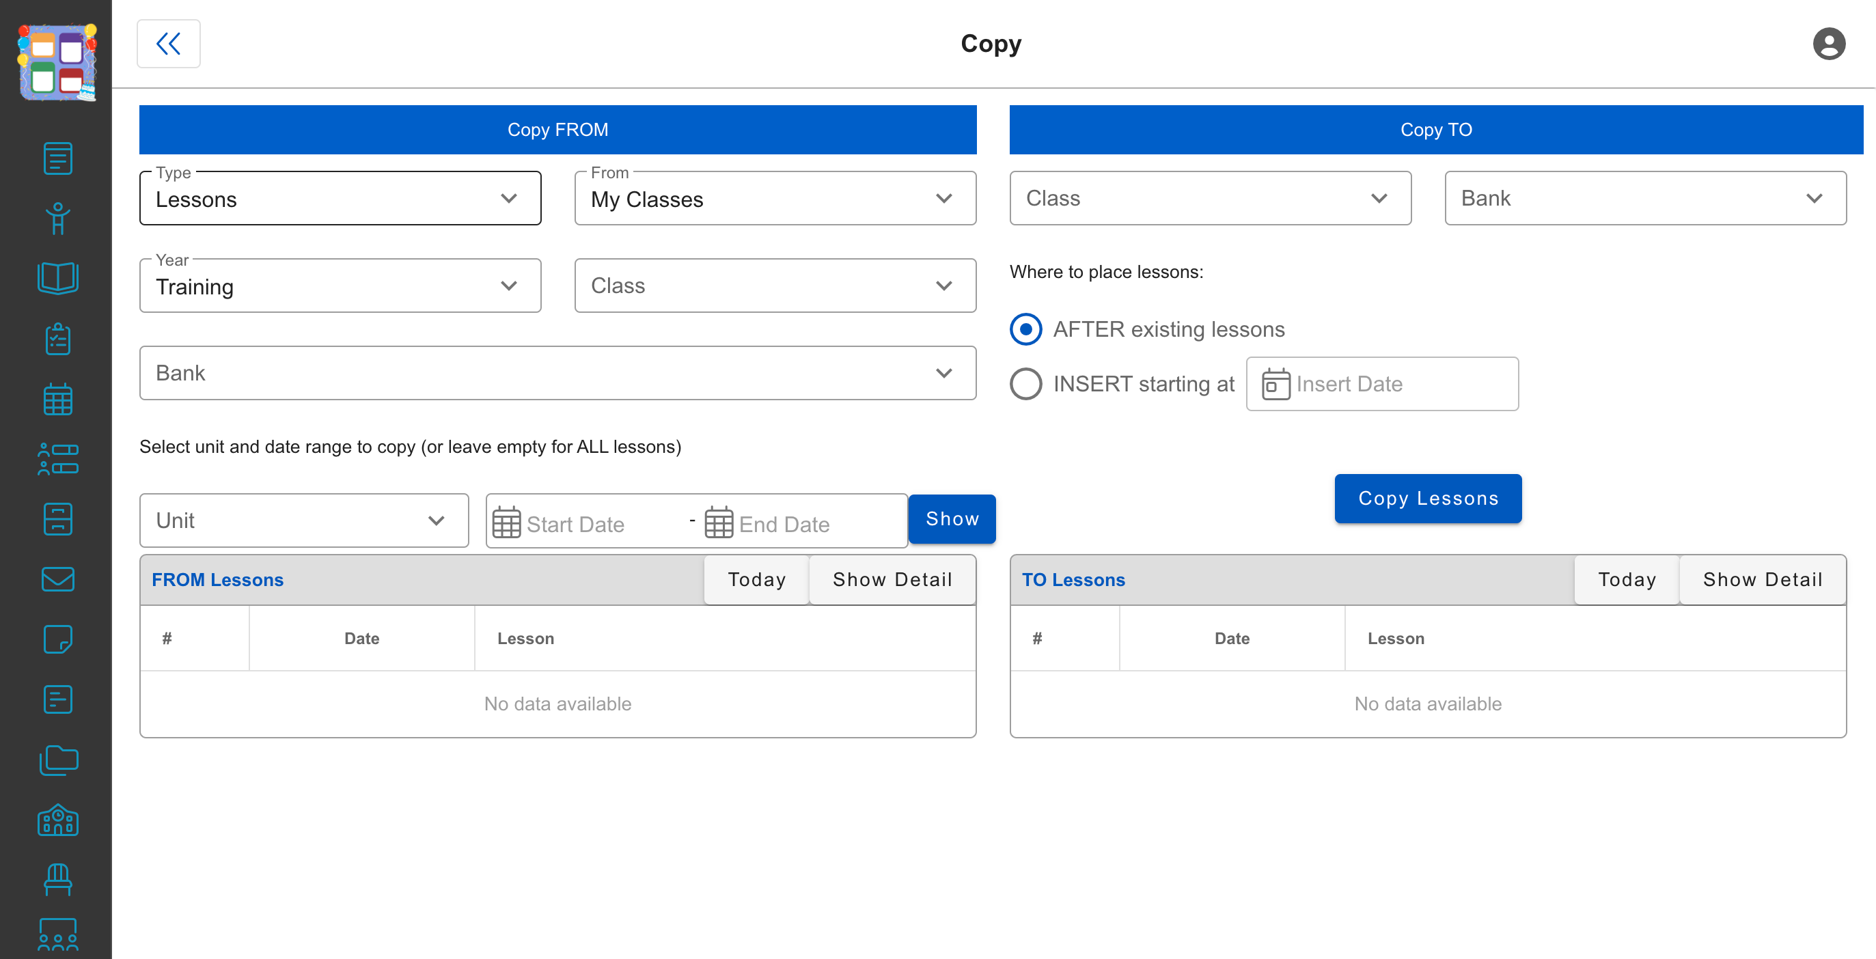This screenshot has height=959, width=1876.
Task: Open the lesson plans document icon in sidebar
Action: tap(57, 158)
